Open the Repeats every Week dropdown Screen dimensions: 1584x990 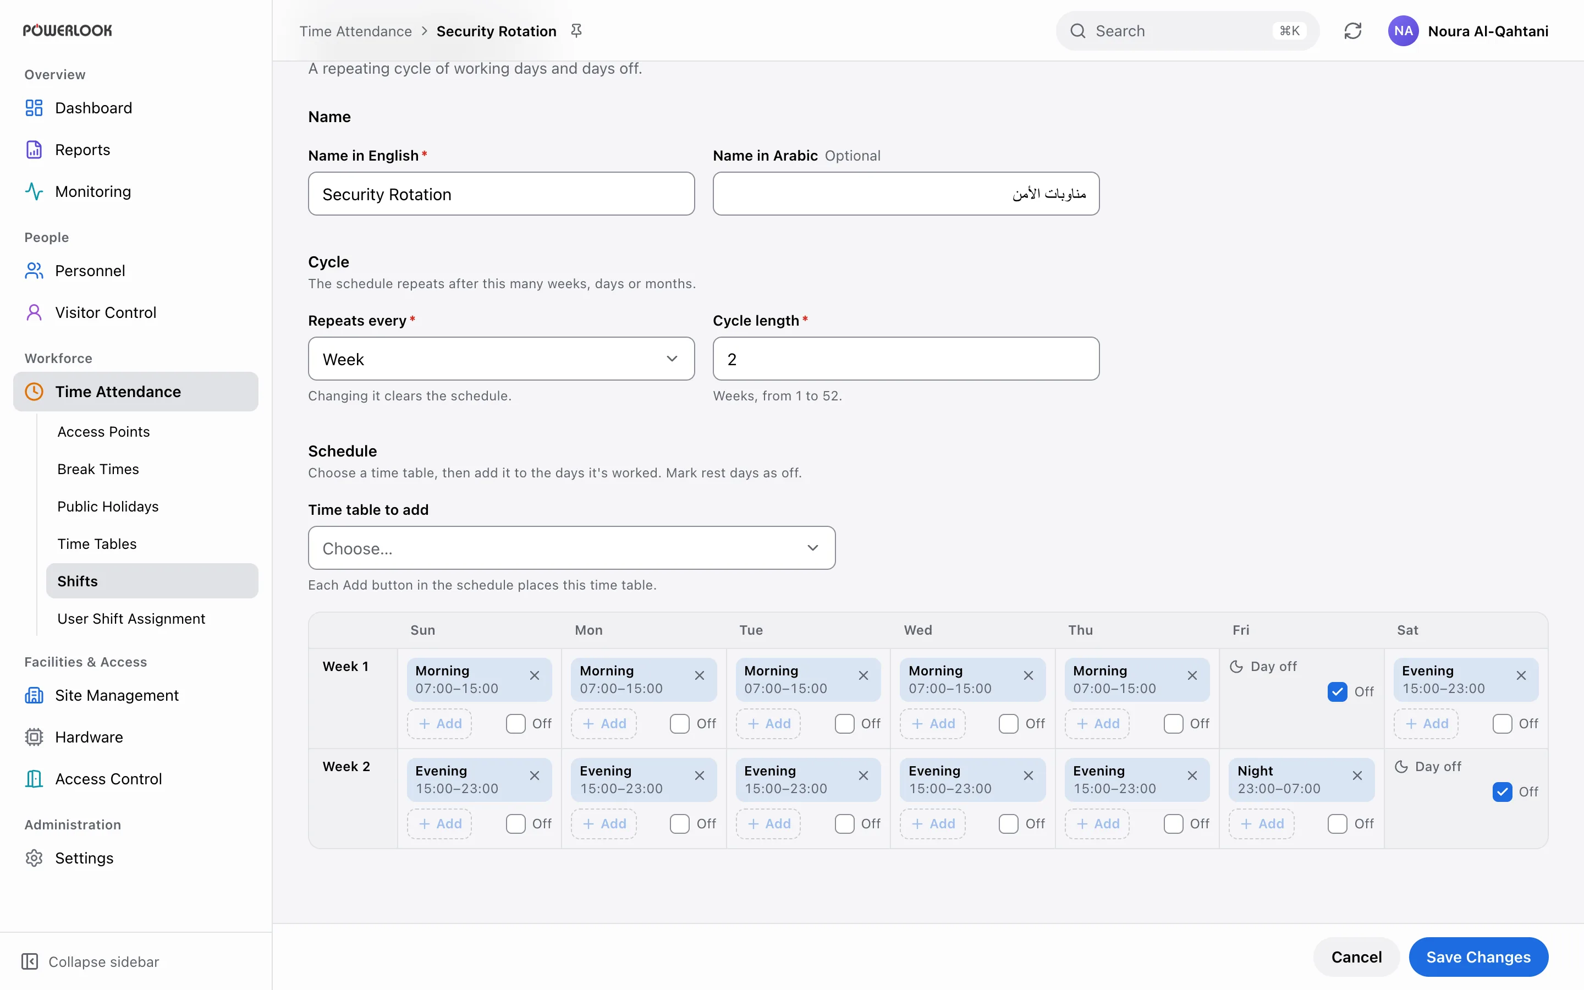click(x=502, y=359)
